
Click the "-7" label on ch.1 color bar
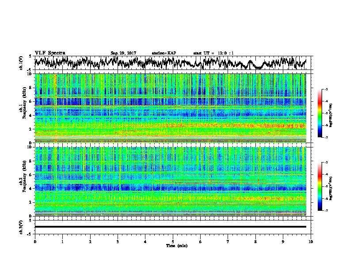point(326,137)
